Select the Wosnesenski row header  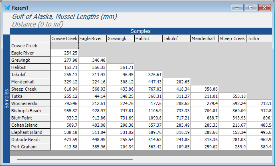tap(30, 103)
